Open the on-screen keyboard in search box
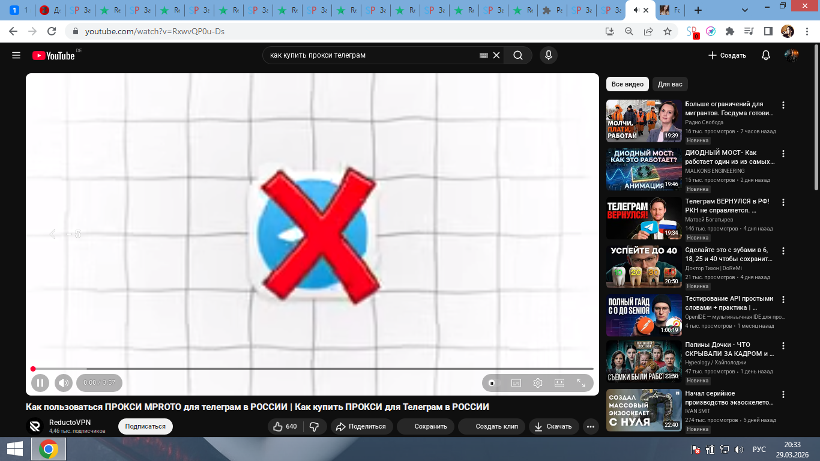This screenshot has height=461, width=820. tap(484, 55)
